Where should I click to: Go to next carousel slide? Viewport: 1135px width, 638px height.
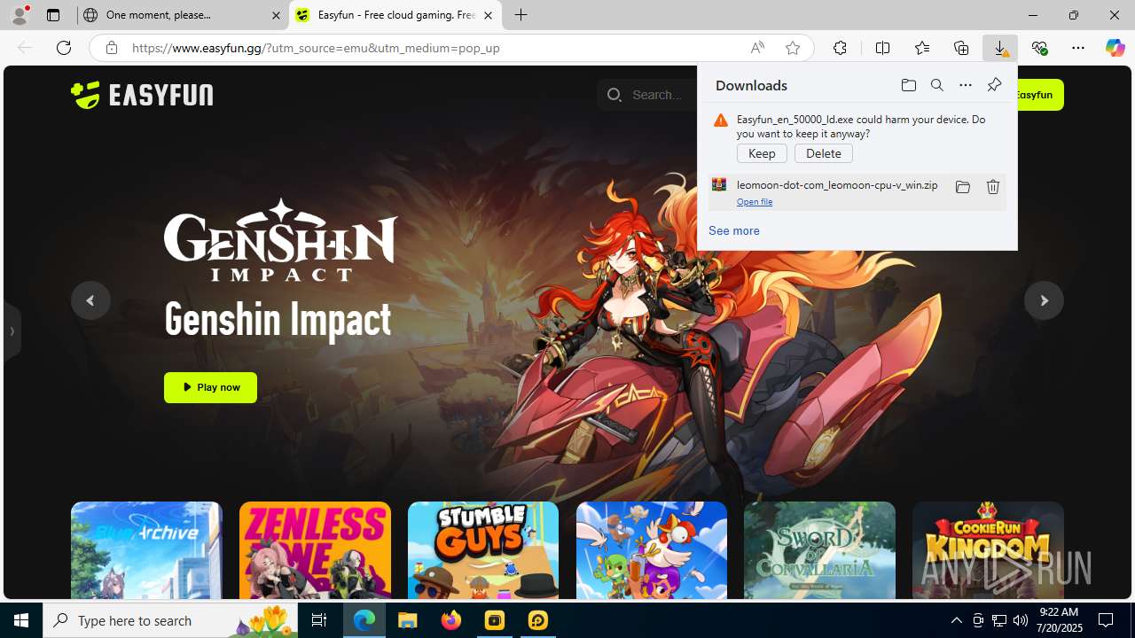(1044, 300)
